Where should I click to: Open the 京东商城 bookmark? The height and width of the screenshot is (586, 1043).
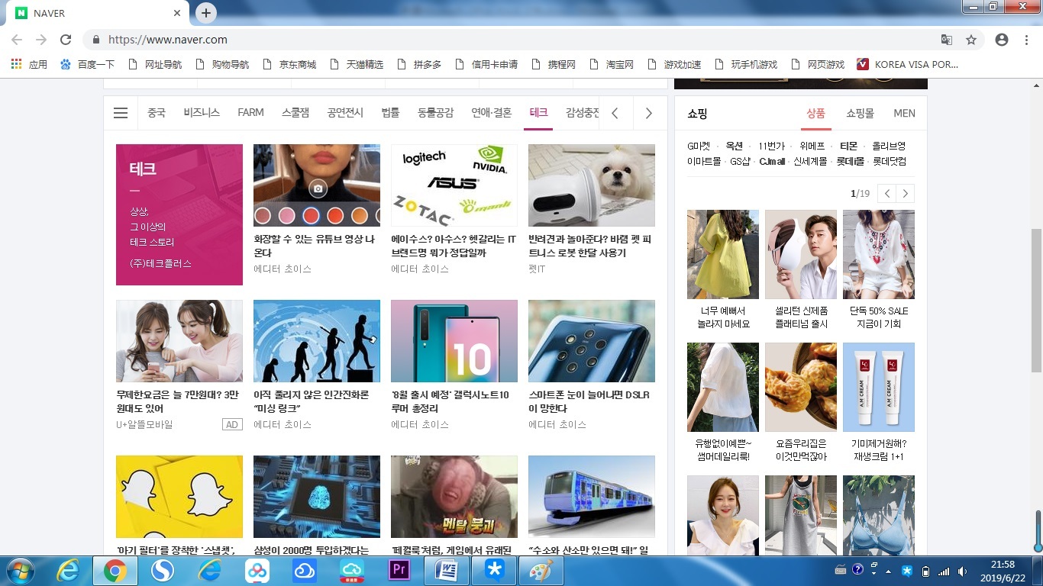pyautogui.click(x=289, y=65)
